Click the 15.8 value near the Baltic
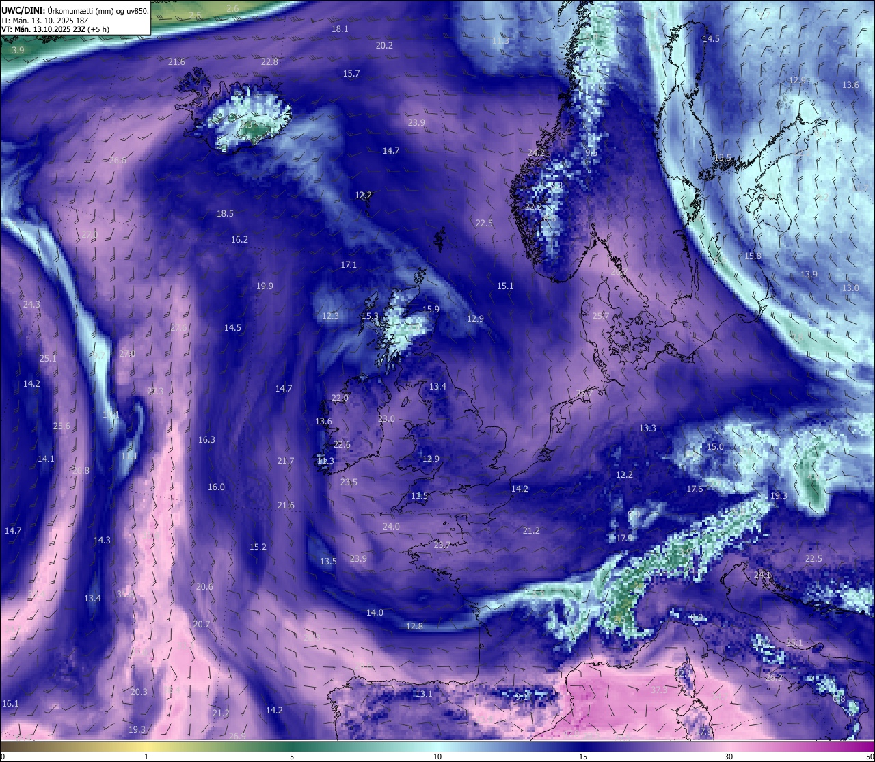This screenshot has width=875, height=762. pos(753,256)
